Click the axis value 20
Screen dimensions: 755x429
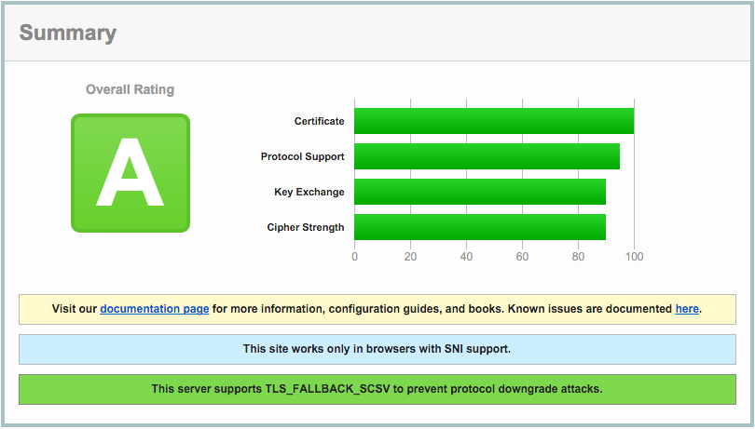pos(410,257)
